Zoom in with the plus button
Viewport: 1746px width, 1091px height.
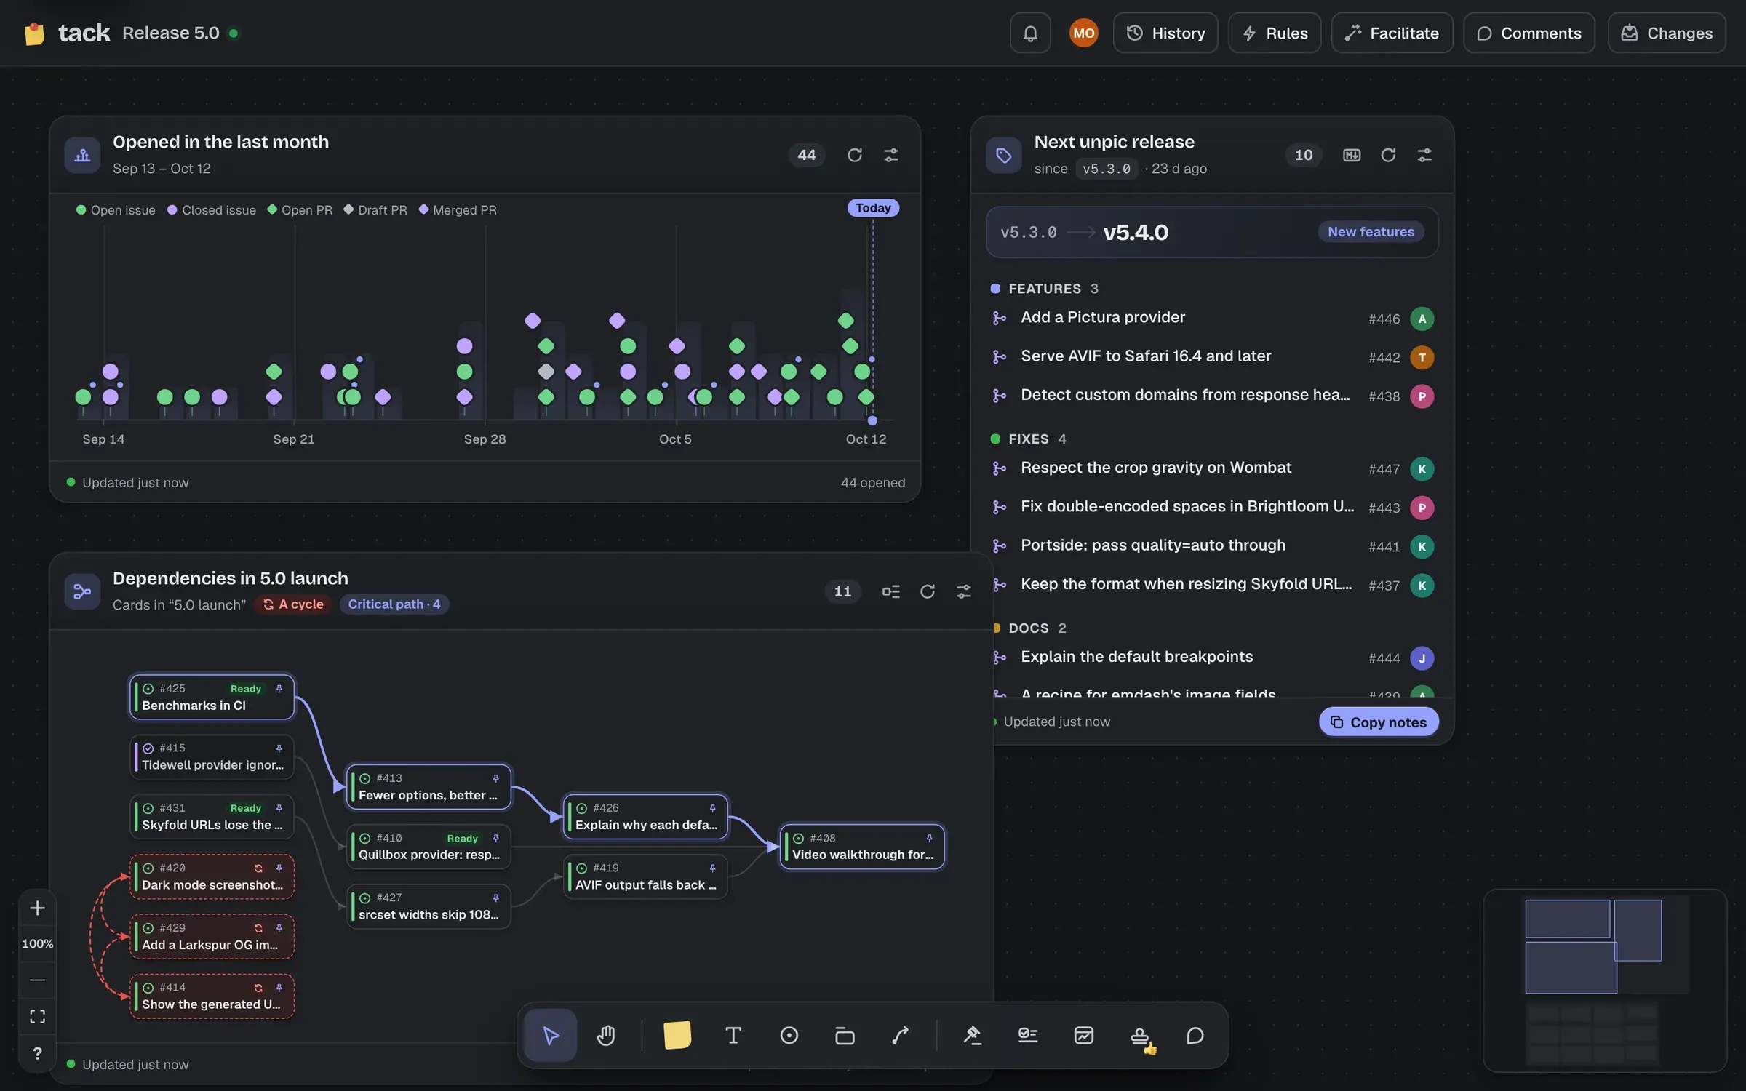click(38, 908)
